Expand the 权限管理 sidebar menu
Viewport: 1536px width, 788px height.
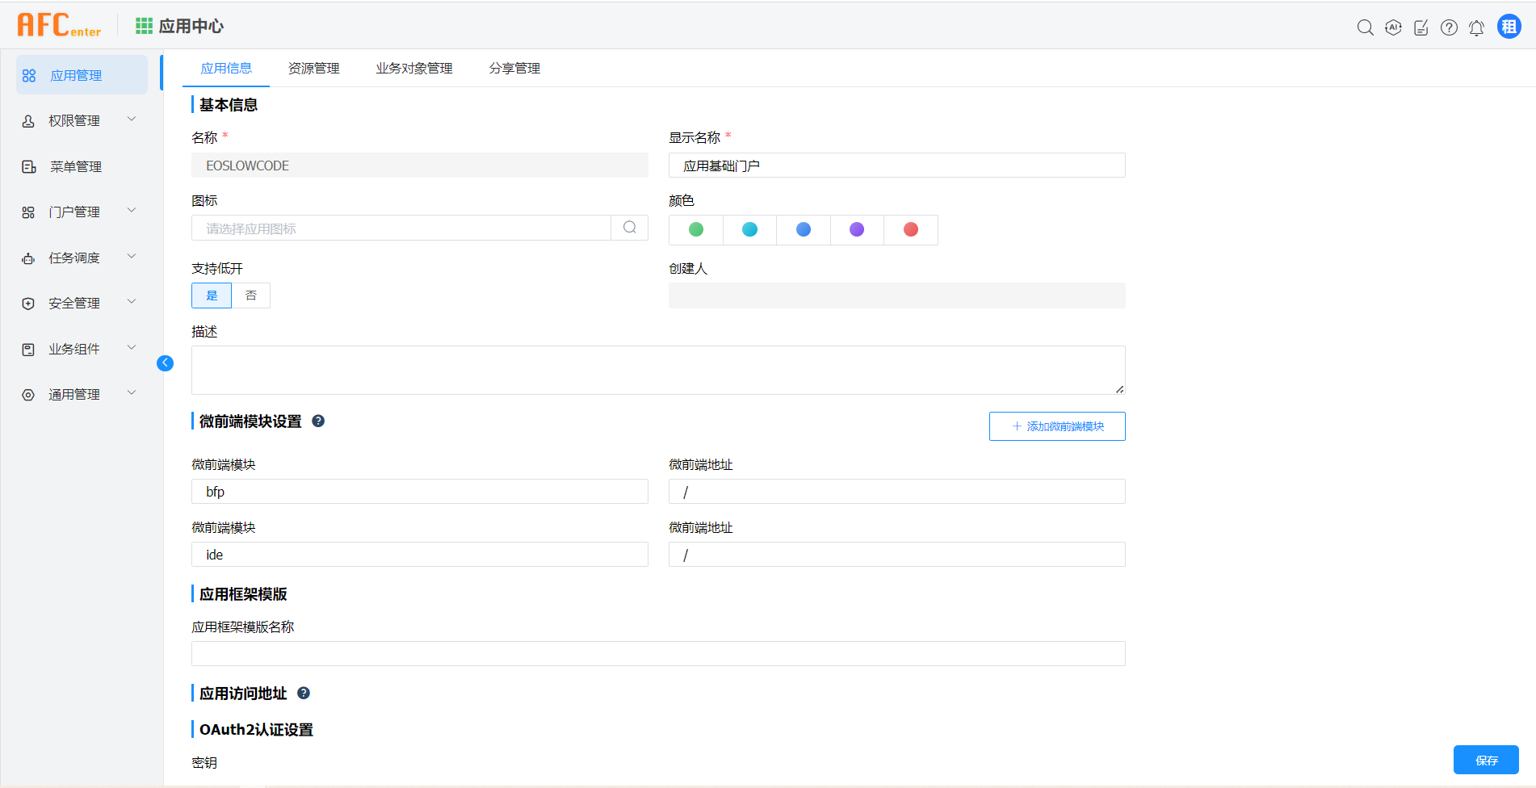tap(81, 120)
